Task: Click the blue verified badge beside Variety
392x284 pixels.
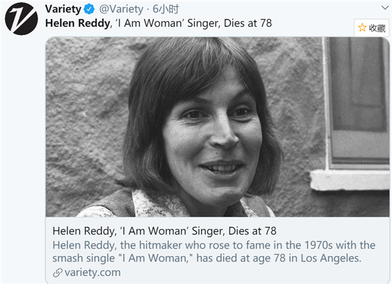Action: click(x=89, y=10)
